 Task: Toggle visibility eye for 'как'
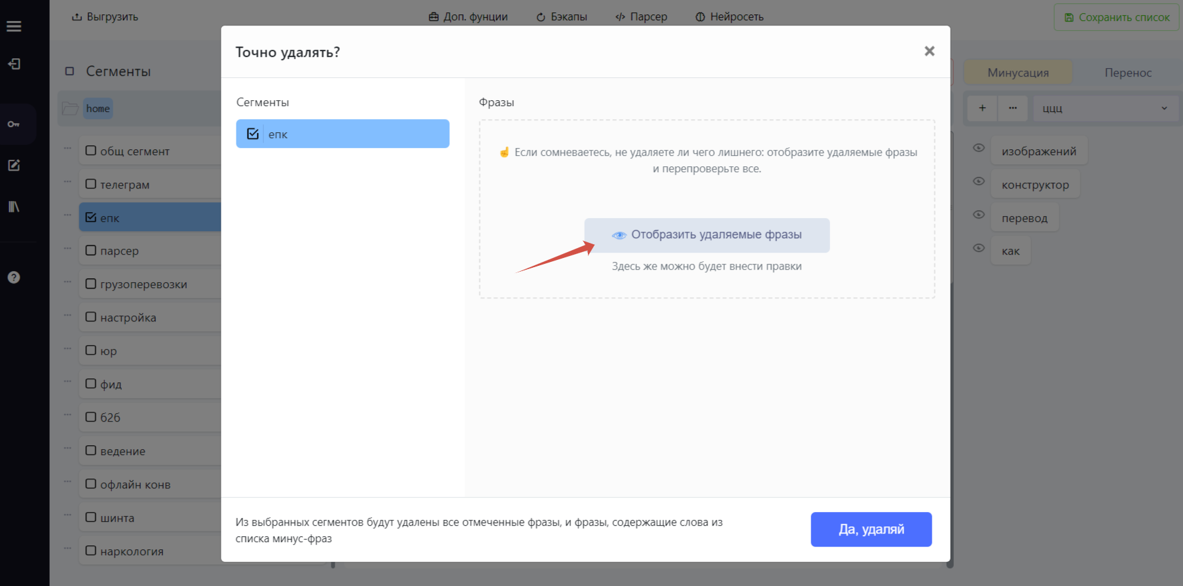pos(979,248)
